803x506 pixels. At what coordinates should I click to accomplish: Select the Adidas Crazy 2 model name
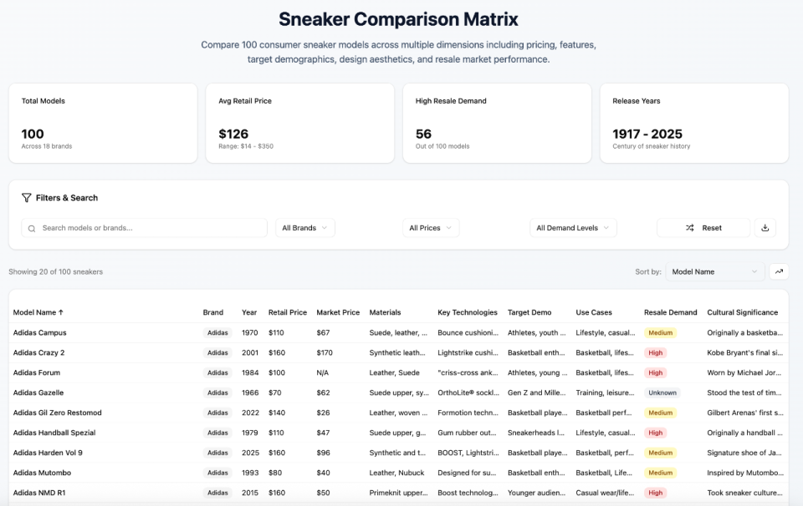click(38, 352)
